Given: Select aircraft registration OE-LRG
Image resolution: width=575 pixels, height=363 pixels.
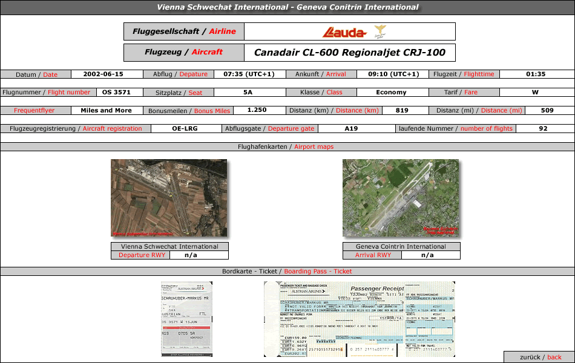Looking at the screenshot, I should pos(185,128).
